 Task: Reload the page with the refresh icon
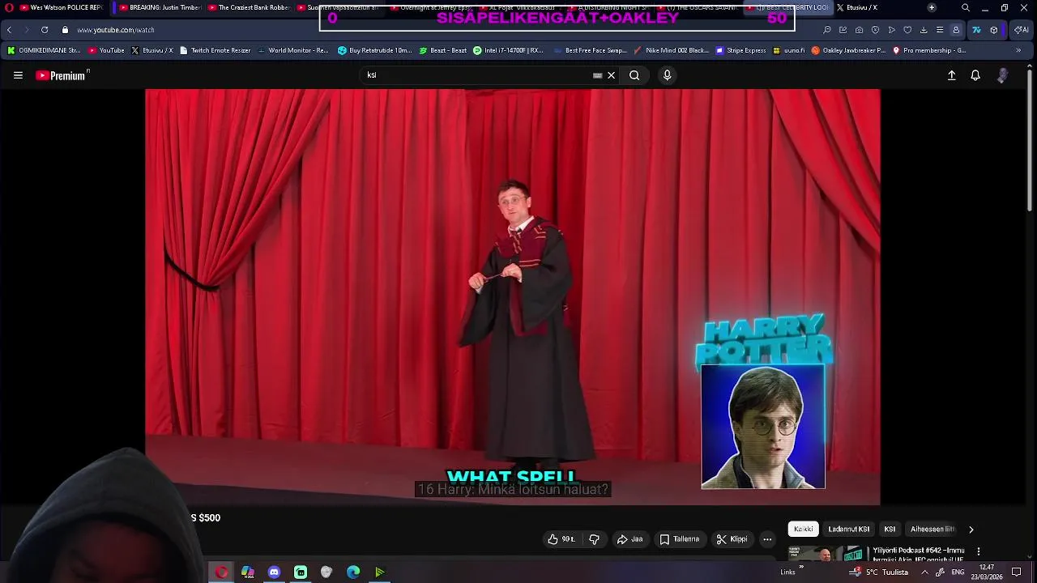tap(44, 30)
